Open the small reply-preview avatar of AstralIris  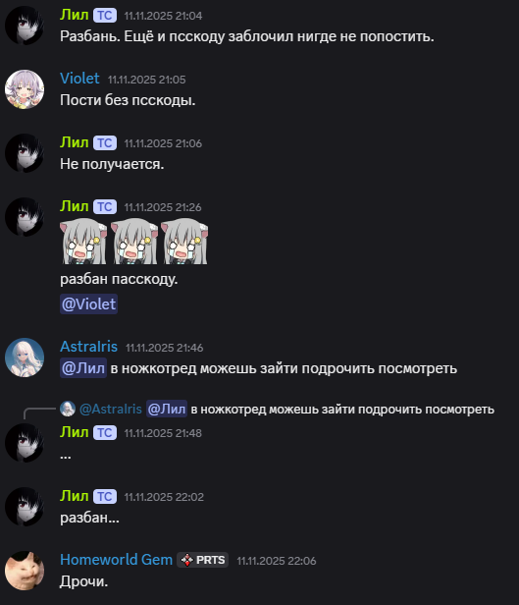(68, 409)
